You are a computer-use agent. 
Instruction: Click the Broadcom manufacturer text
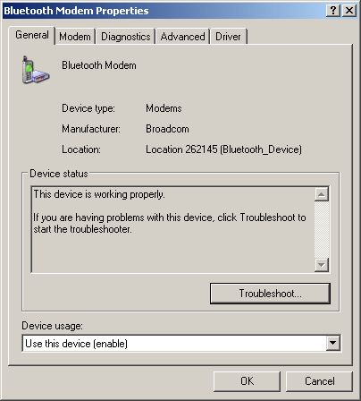pos(167,129)
